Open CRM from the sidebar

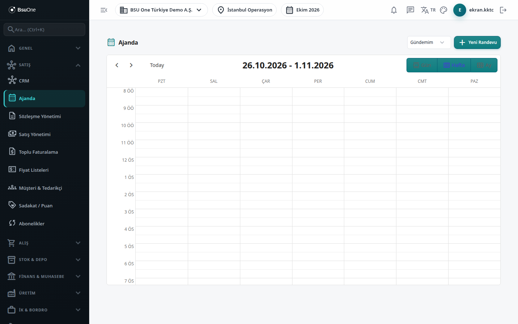pyautogui.click(x=45, y=81)
